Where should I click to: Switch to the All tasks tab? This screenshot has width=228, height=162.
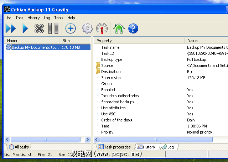(19, 147)
